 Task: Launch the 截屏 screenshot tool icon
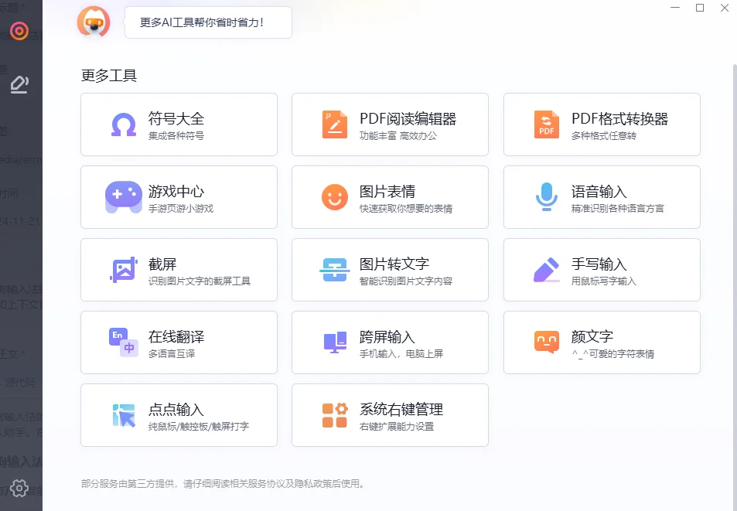tap(124, 270)
